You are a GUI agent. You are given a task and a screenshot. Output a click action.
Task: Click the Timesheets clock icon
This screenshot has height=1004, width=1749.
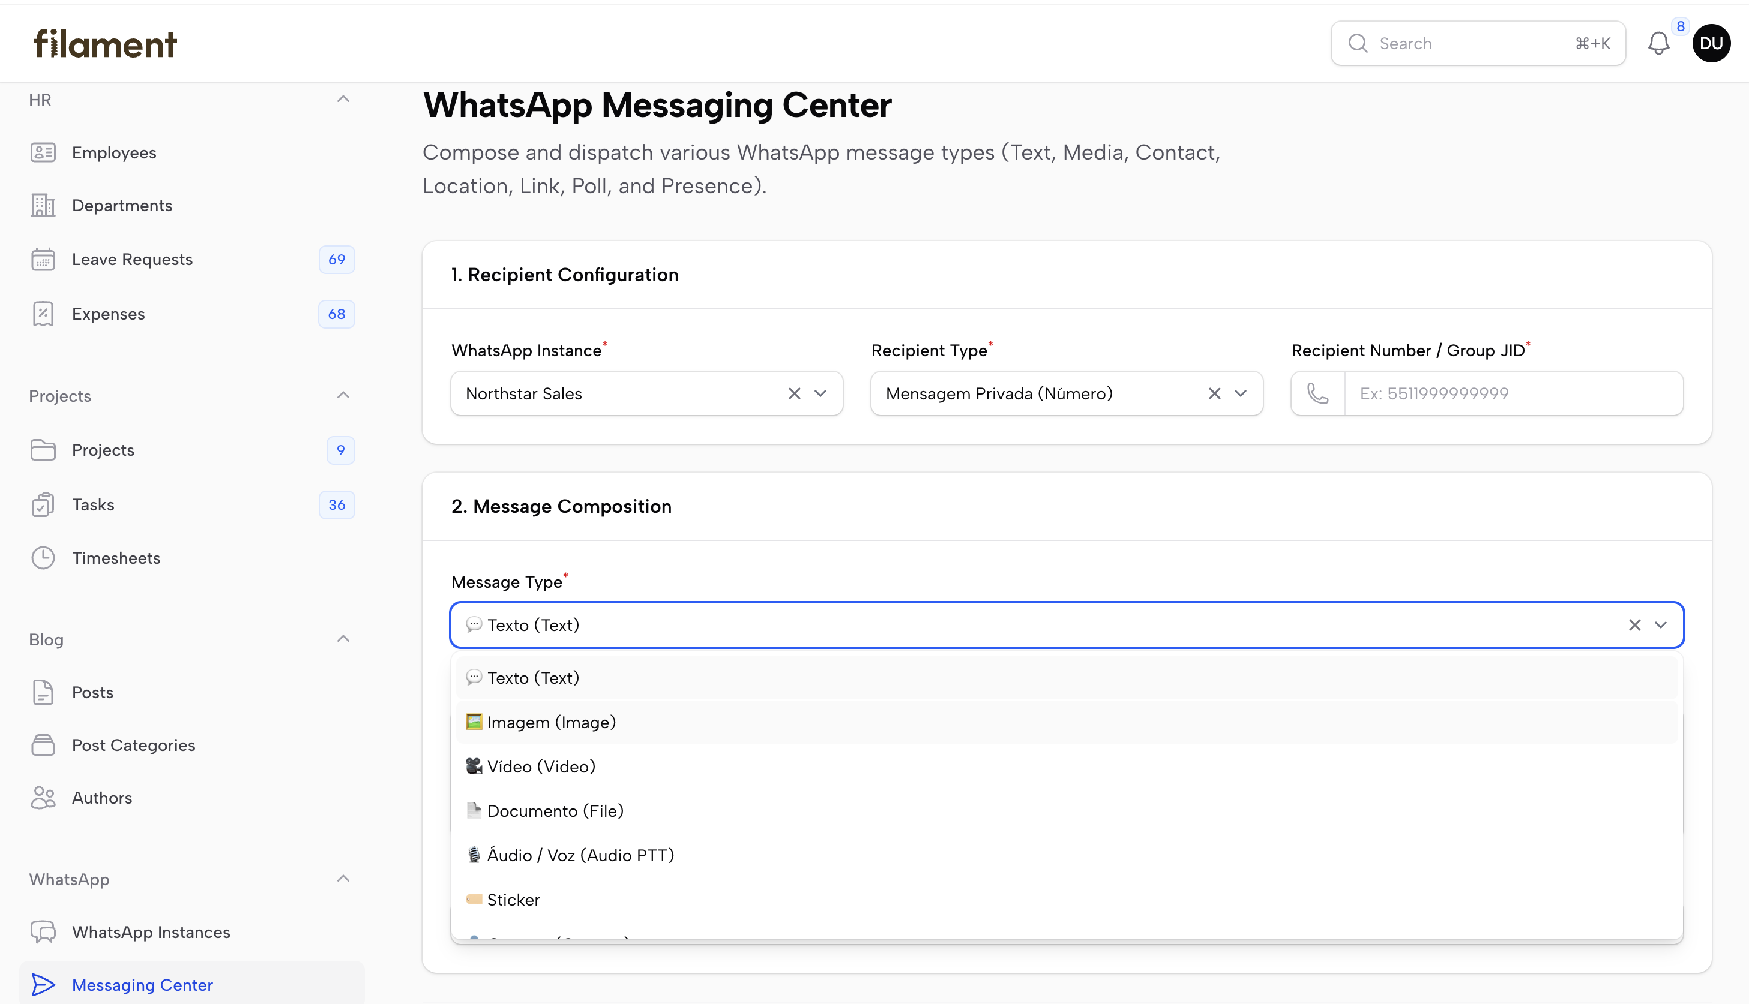click(43, 558)
